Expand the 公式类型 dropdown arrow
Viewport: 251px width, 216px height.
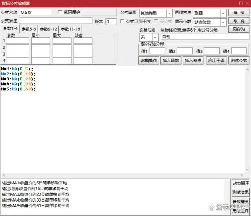tap(169, 13)
